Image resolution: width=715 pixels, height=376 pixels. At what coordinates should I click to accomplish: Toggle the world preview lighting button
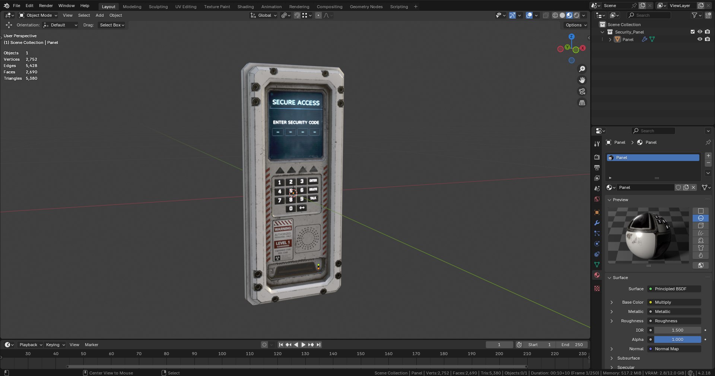700,265
